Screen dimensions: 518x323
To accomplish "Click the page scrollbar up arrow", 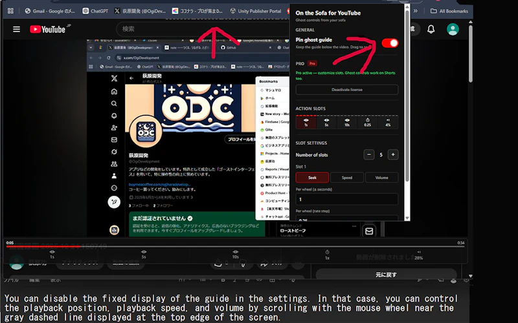I will (x=471, y=22).
